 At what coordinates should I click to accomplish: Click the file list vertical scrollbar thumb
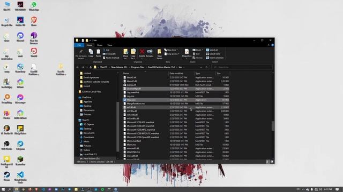(x=273, y=126)
